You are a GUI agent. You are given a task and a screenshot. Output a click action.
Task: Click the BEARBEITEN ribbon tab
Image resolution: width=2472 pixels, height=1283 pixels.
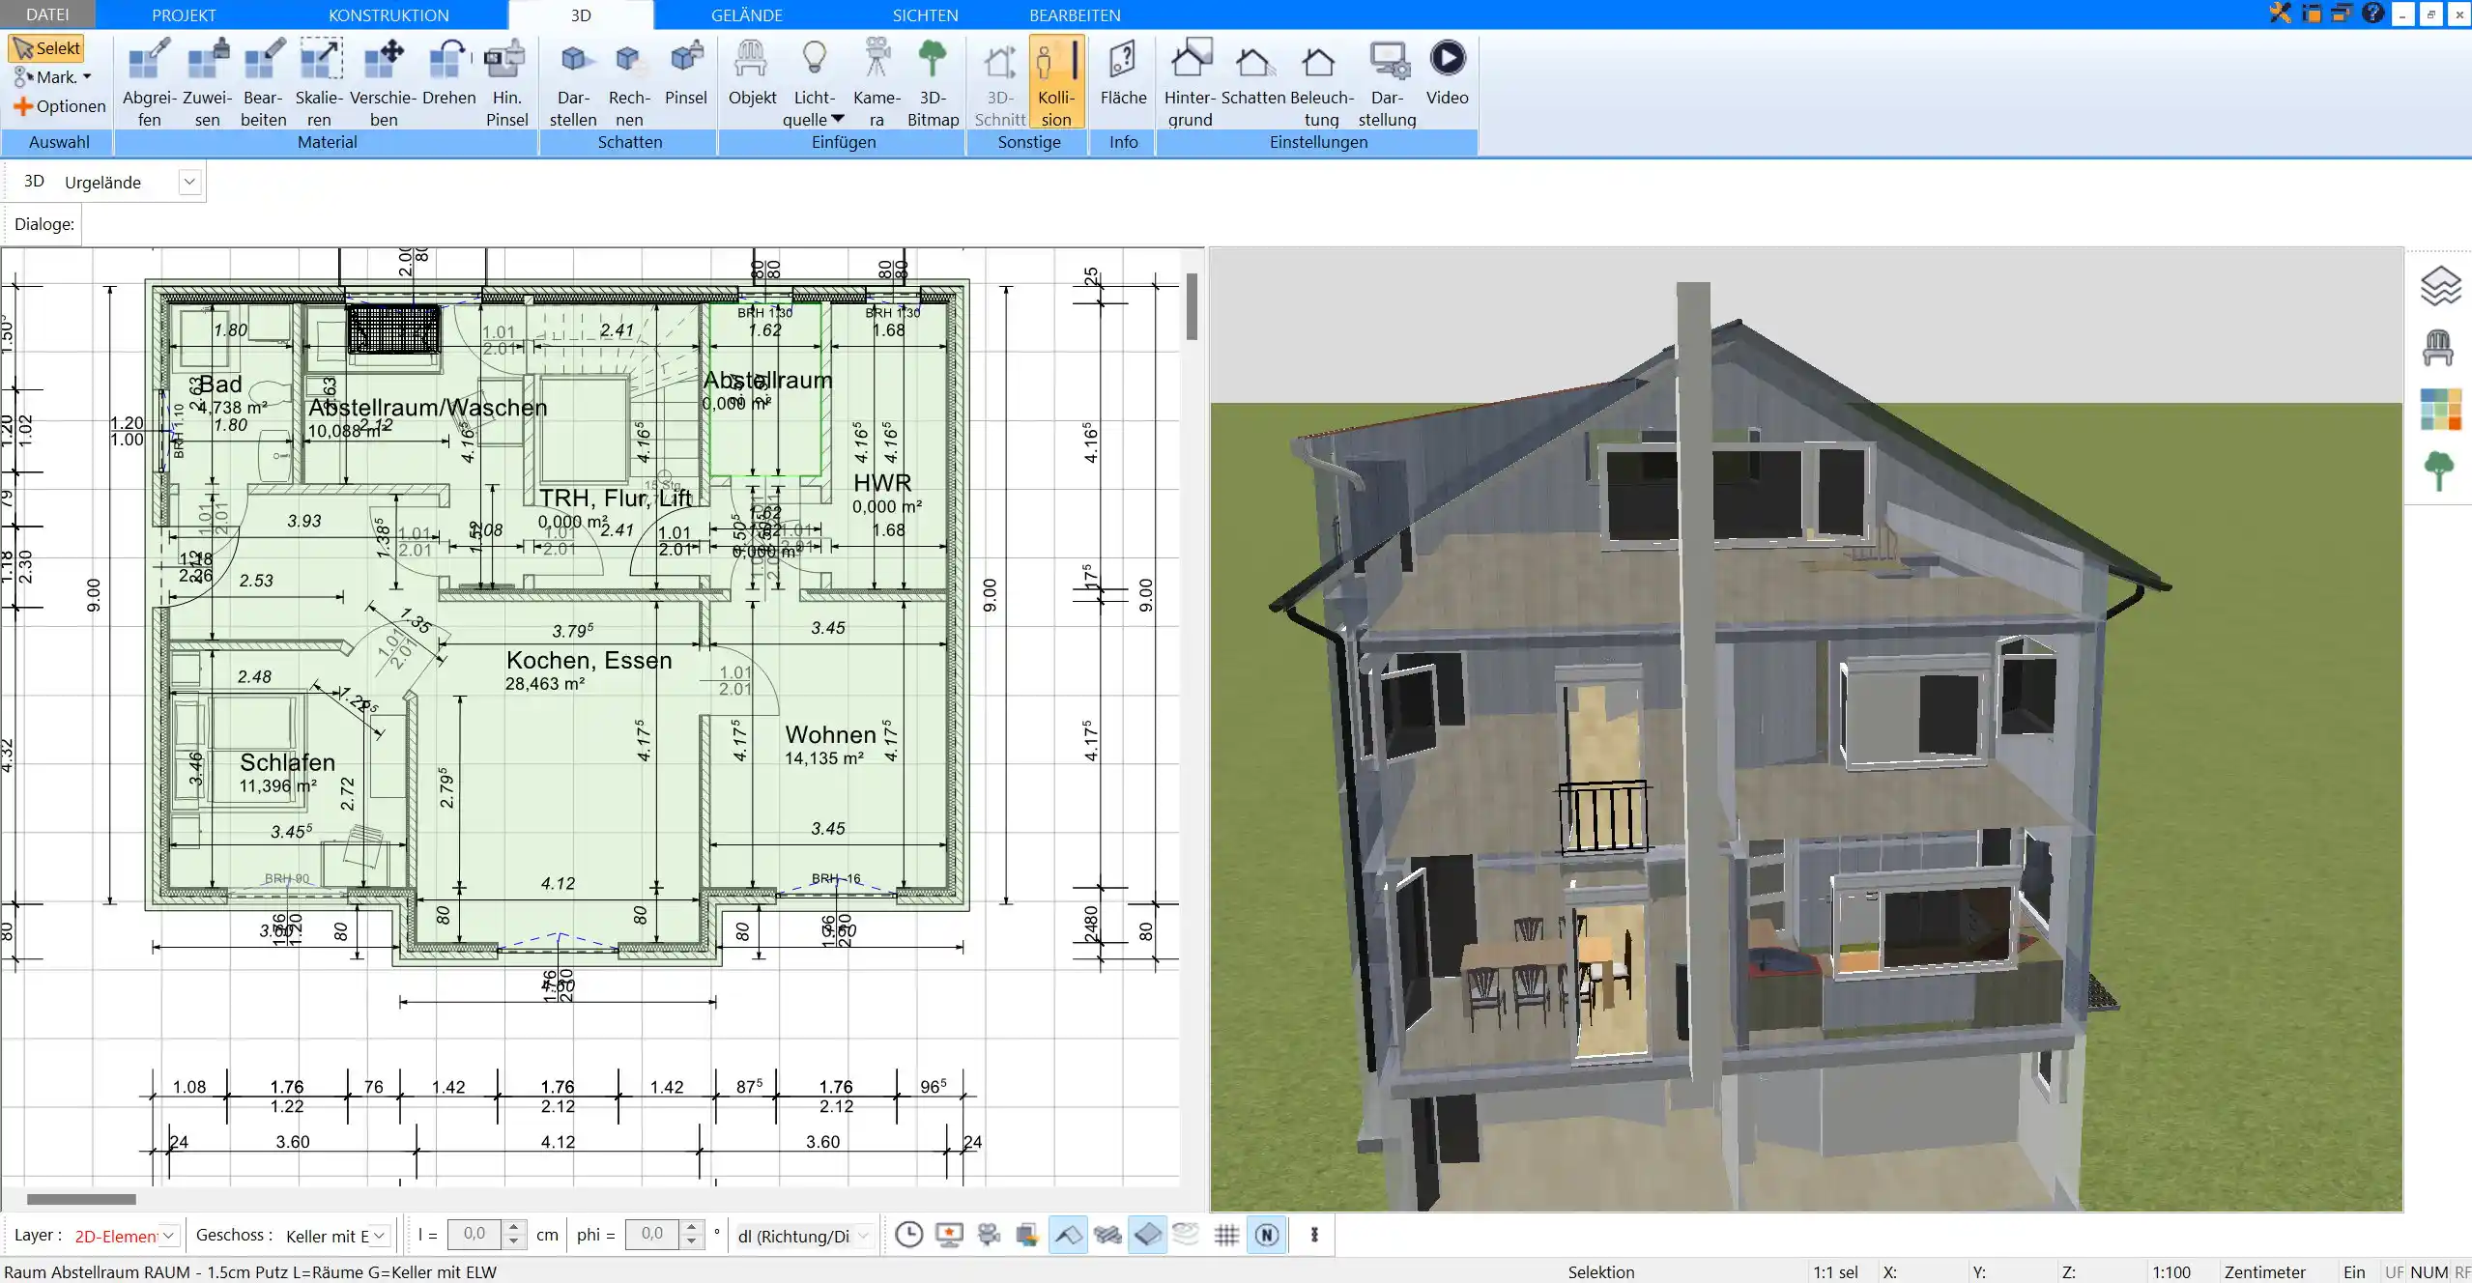click(1073, 14)
